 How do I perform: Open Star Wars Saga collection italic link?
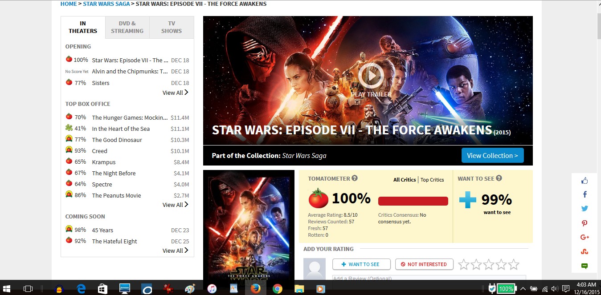304,156
